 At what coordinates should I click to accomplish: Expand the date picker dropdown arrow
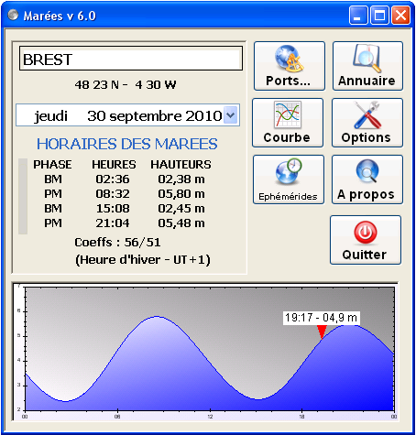point(231,115)
